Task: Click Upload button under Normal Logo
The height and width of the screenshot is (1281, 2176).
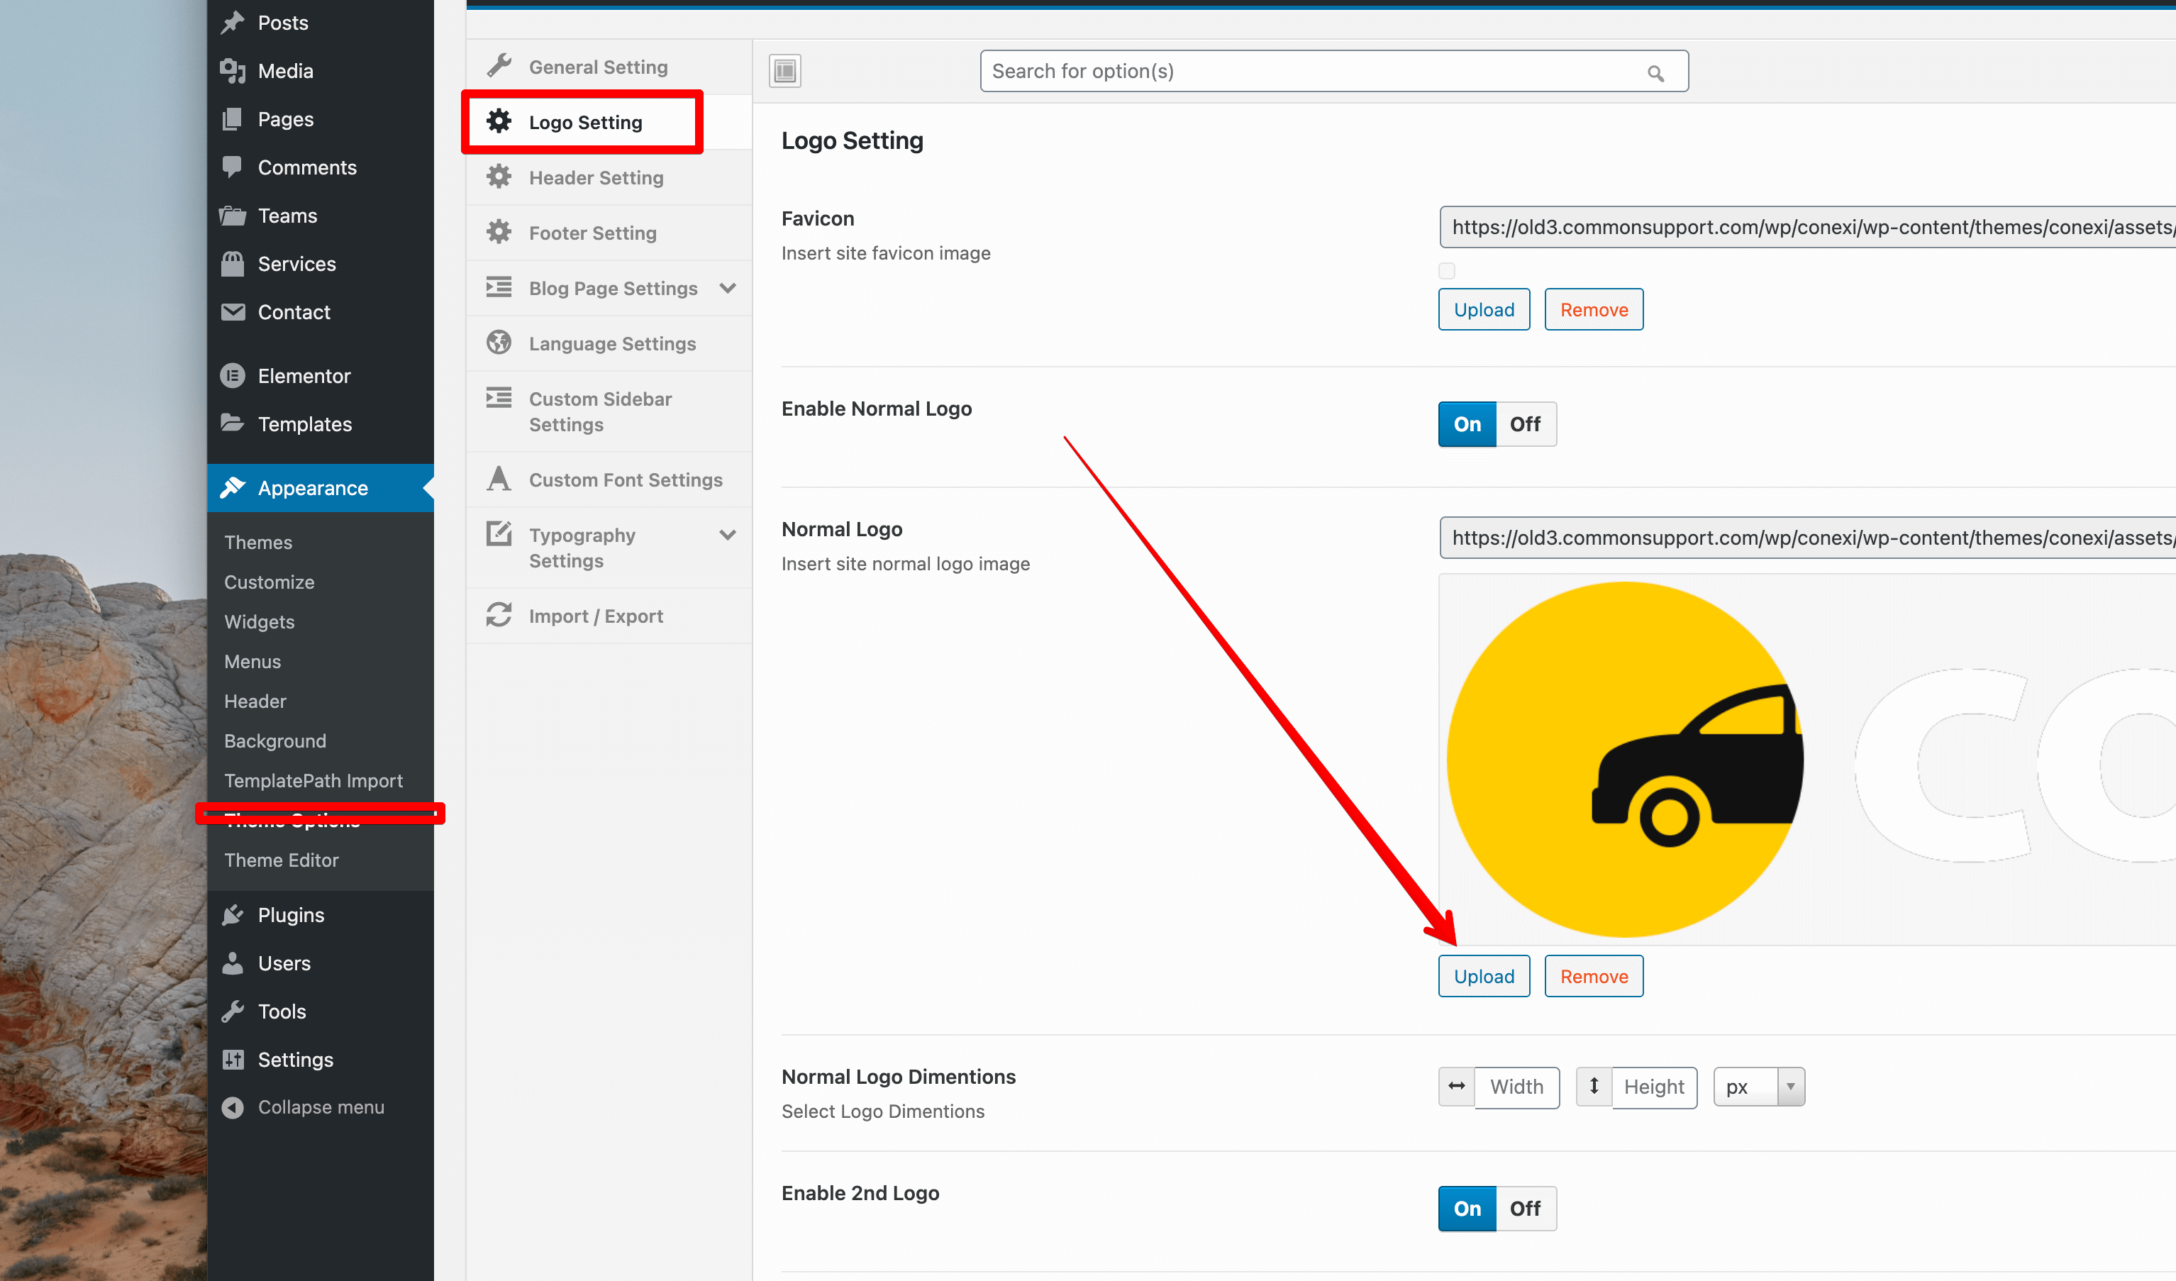Action: click(x=1484, y=976)
